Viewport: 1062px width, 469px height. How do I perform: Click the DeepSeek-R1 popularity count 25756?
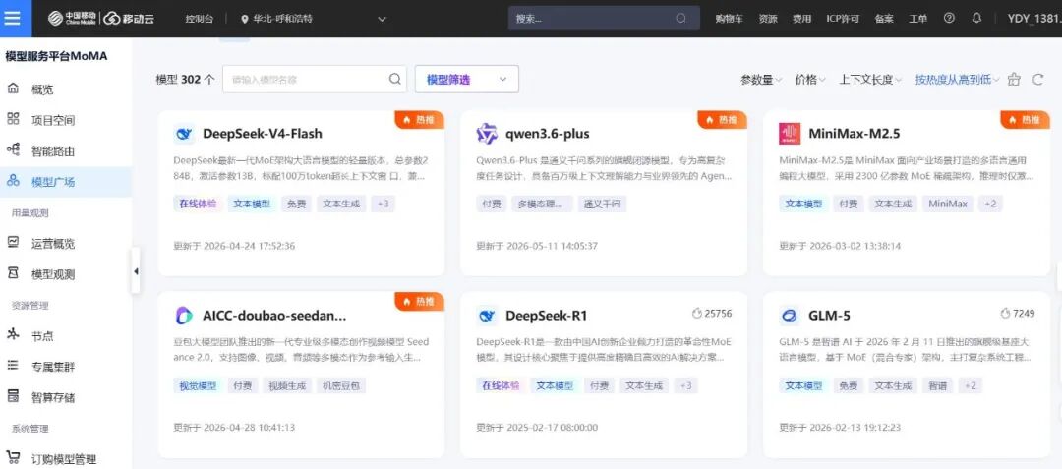coord(712,314)
